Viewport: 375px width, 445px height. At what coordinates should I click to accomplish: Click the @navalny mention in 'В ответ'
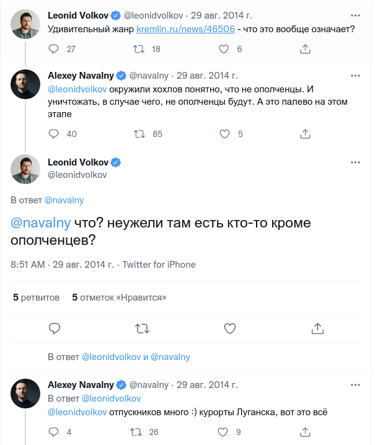(x=64, y=200)
